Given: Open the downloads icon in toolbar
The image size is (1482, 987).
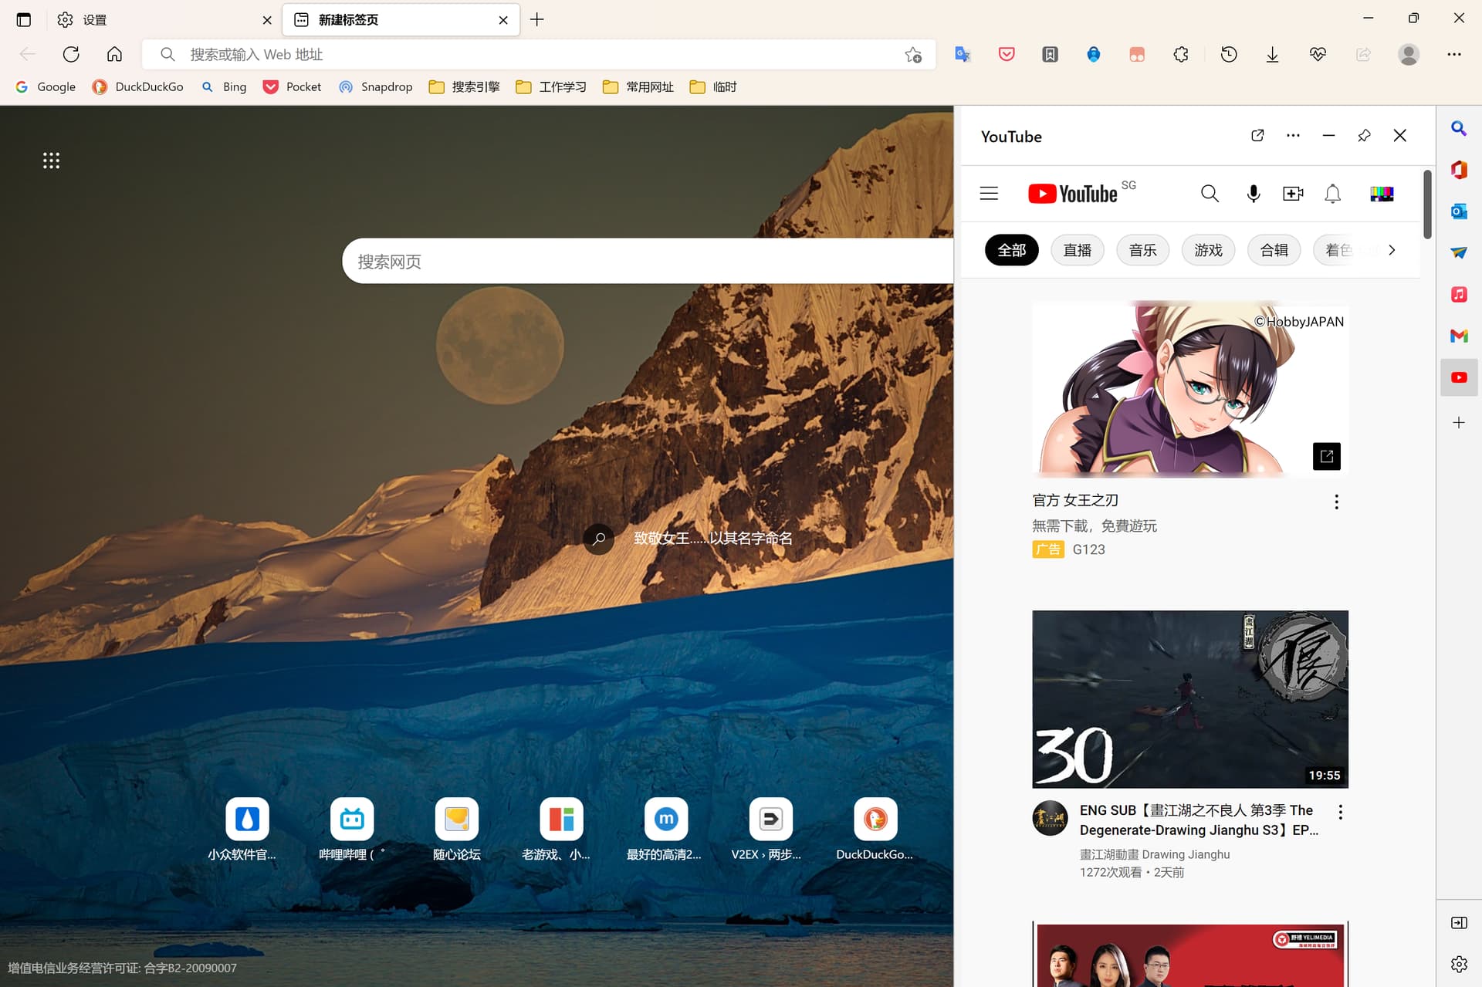Looking at the screenshot, I should click(1272, 54).
